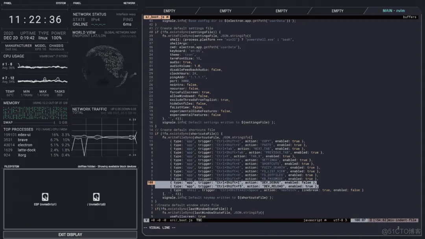
Task: Click the STATE ONLINE indicator
Action: click(x=80, y=24)
